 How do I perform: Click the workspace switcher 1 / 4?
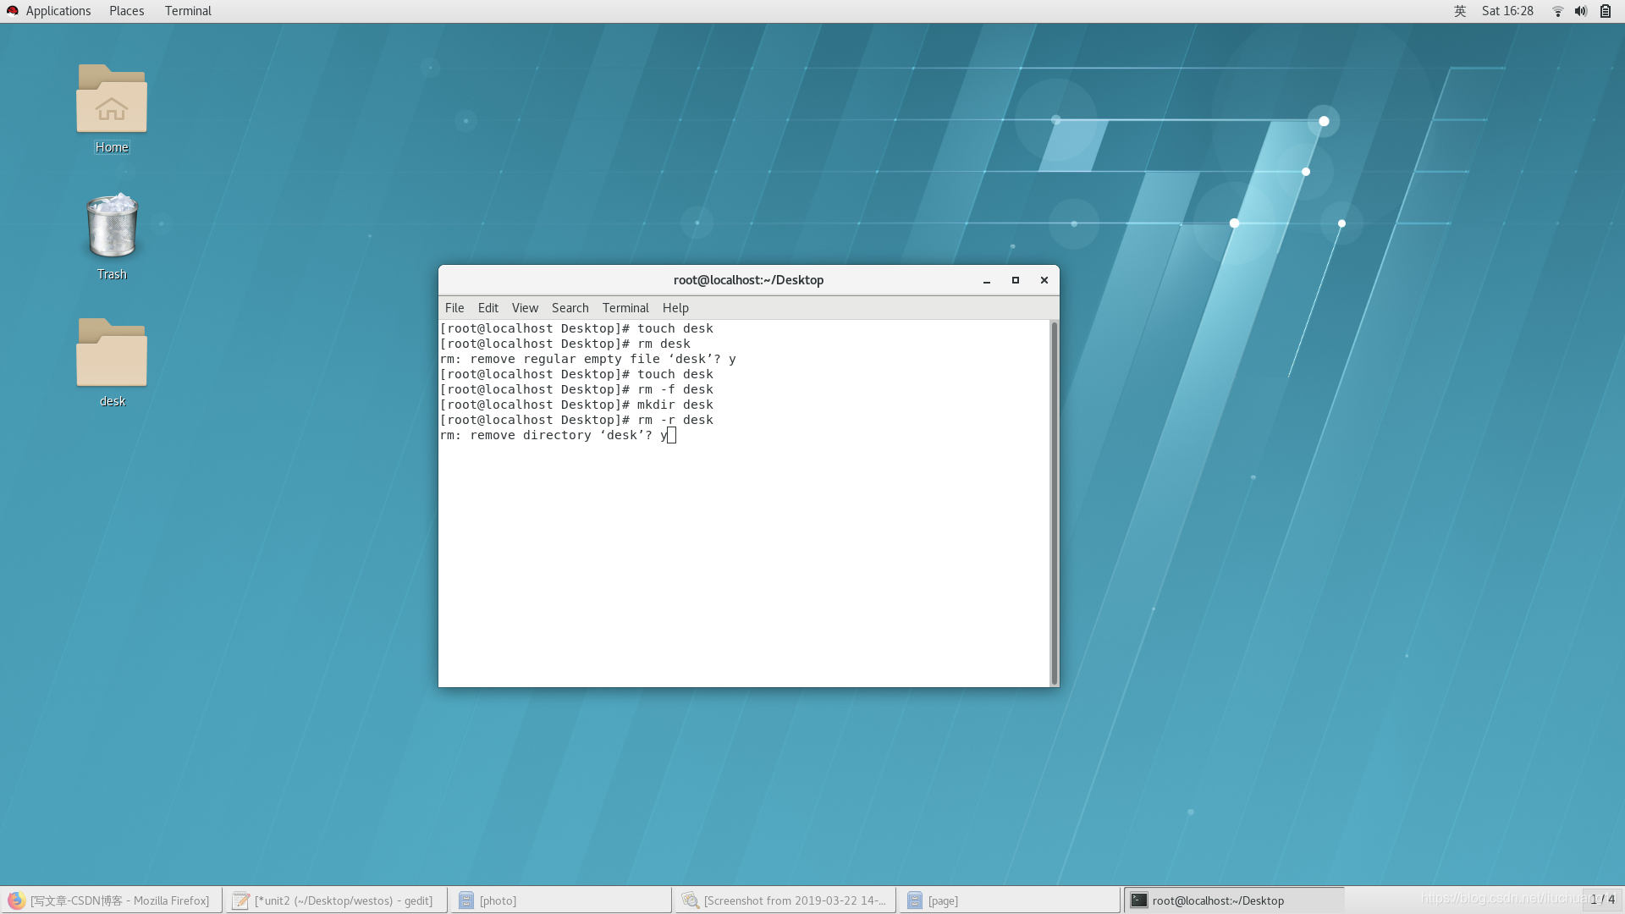click(x=1602, y=900)
